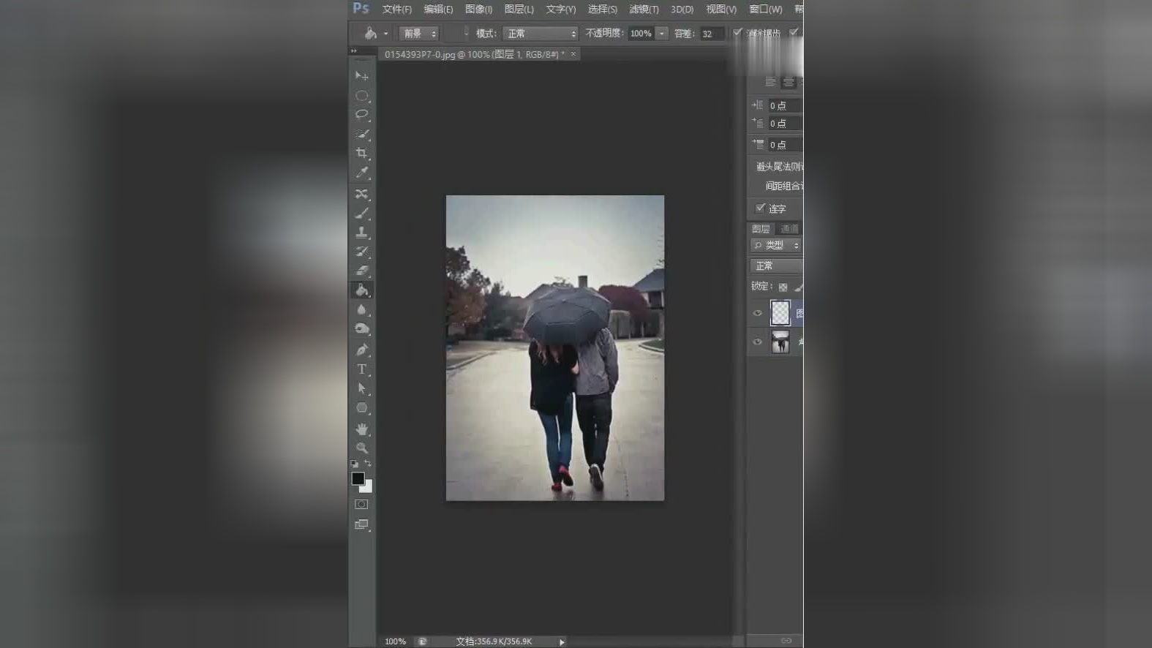The height and width of the screenshot is (648, 1152).
Task: Select the History Brush tool
Action: (361, 252)
